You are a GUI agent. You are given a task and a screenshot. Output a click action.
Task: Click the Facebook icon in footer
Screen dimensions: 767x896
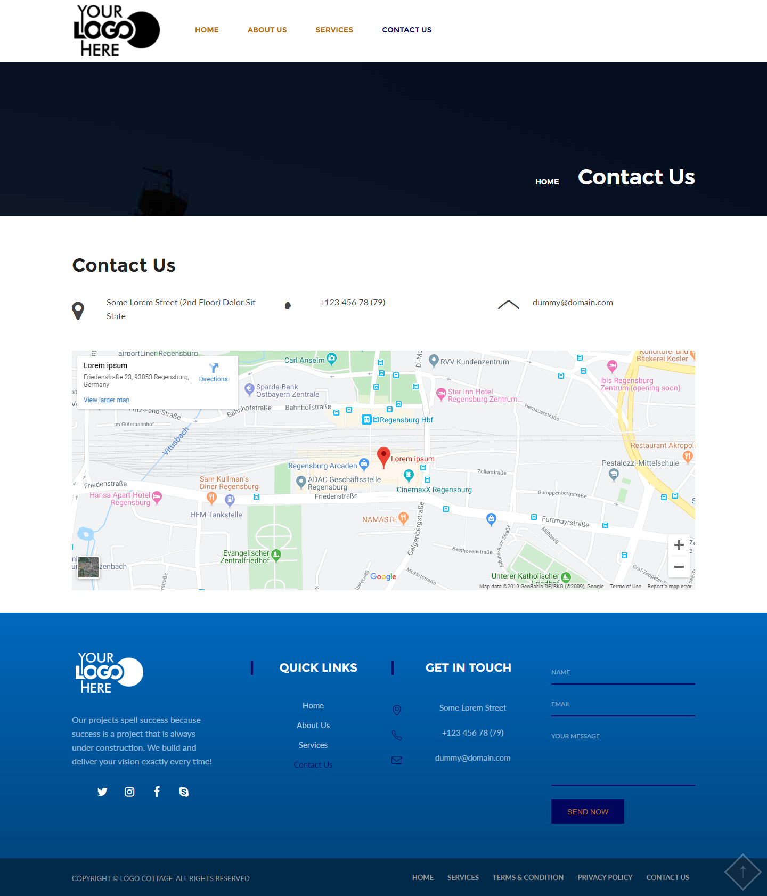point(157,792)
